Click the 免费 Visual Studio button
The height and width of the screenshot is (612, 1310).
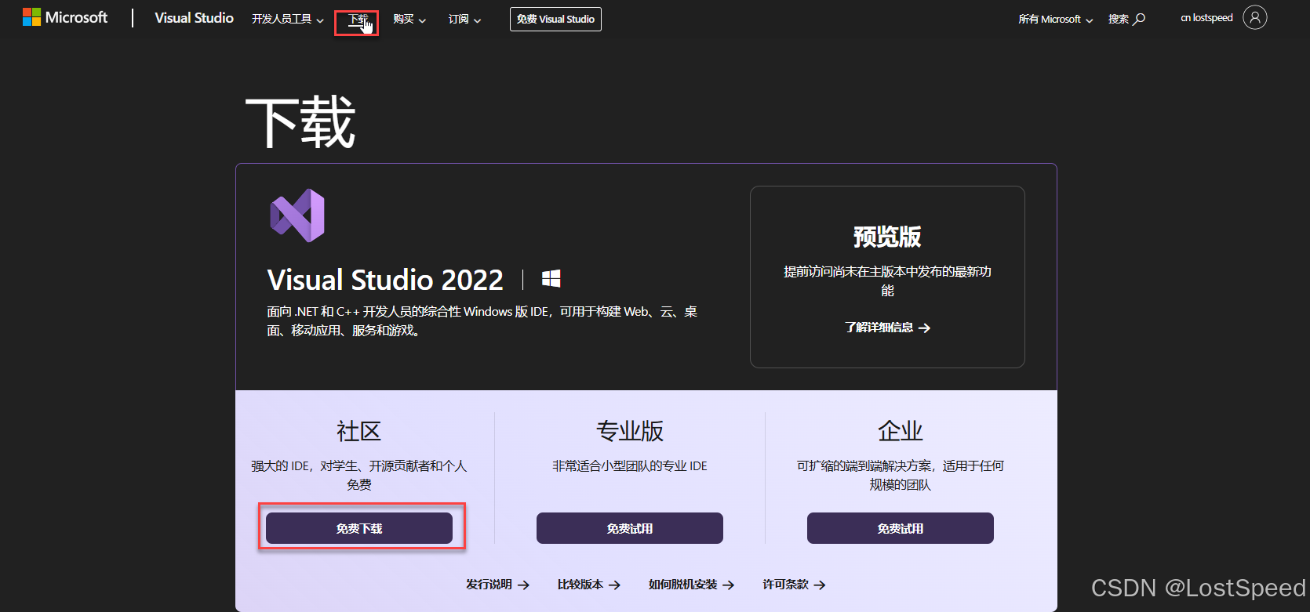(x=555, y=19)
